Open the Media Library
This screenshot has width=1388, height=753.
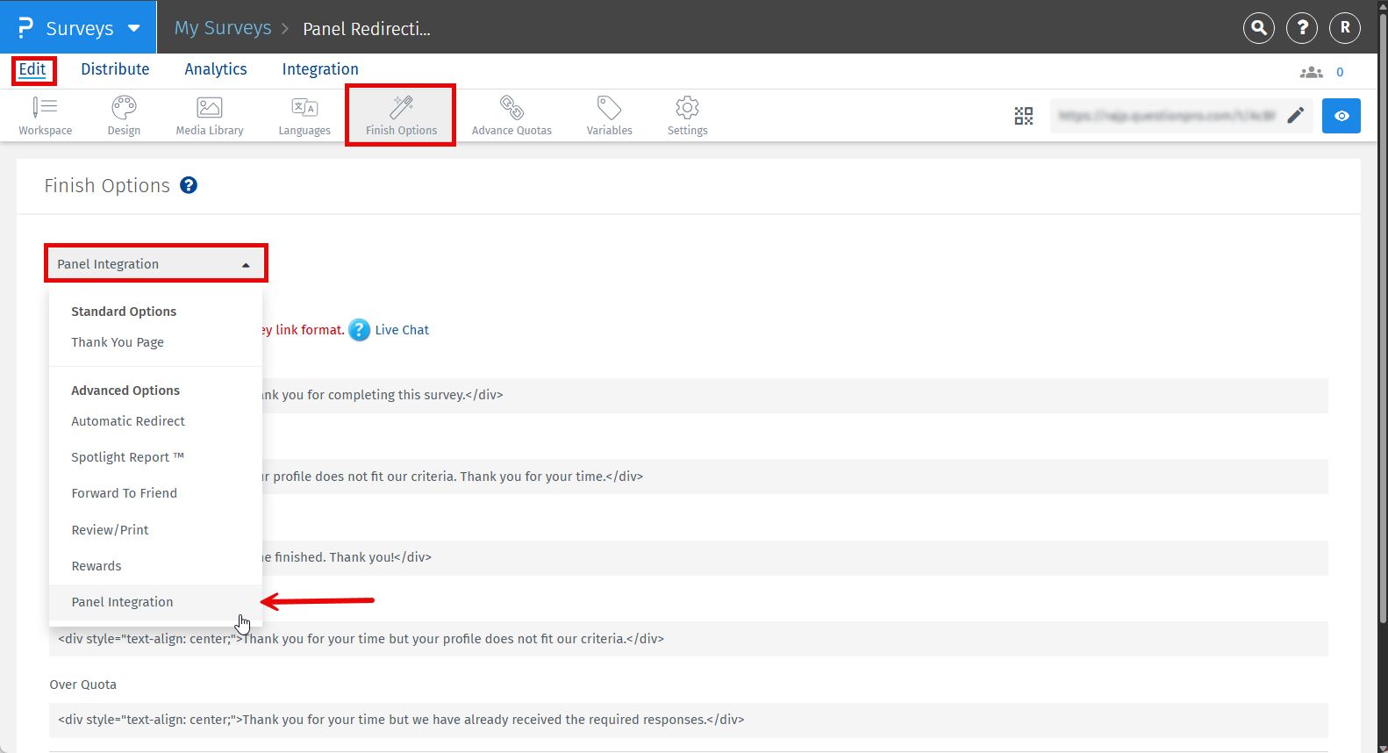pos(210,116)
